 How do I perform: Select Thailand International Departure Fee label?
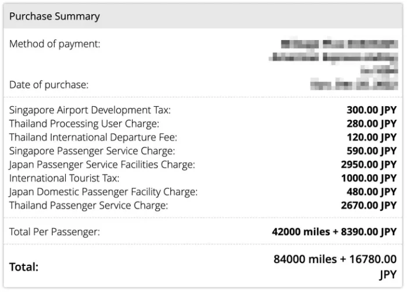pos(93,138)
